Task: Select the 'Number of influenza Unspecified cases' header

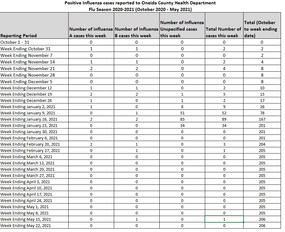Action: [x=182, y=26]
